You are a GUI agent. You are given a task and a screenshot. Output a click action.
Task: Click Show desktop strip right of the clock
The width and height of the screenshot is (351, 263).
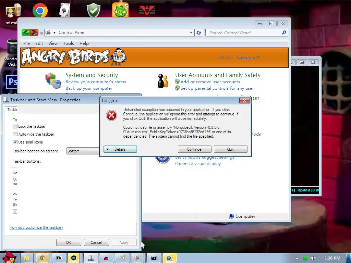(x=349, y=258)
